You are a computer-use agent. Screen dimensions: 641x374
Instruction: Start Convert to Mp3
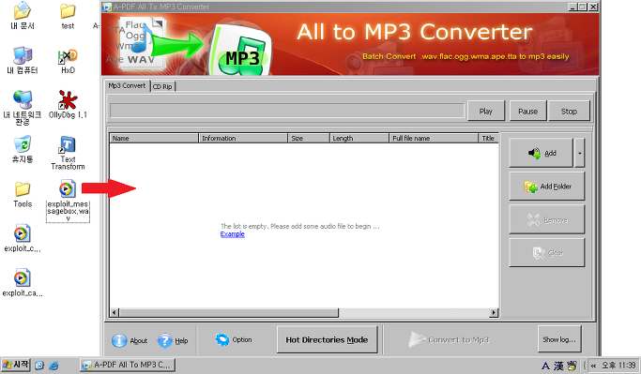coord(449,339)
